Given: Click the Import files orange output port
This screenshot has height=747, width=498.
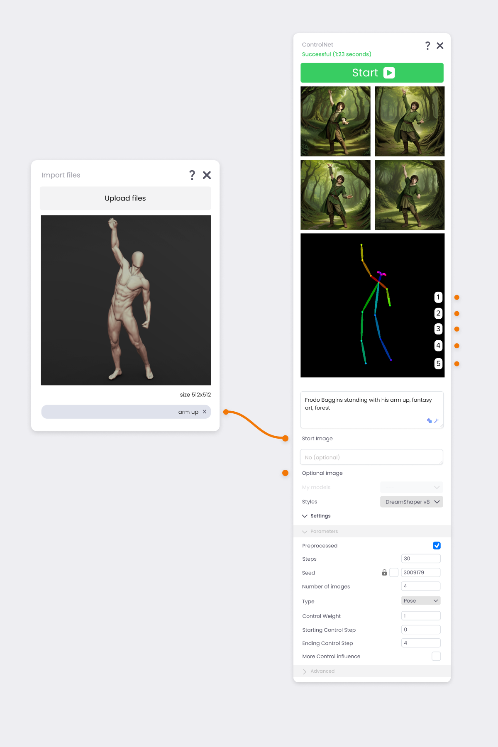Looking at the screenshot, I should [x=226, y=412].
